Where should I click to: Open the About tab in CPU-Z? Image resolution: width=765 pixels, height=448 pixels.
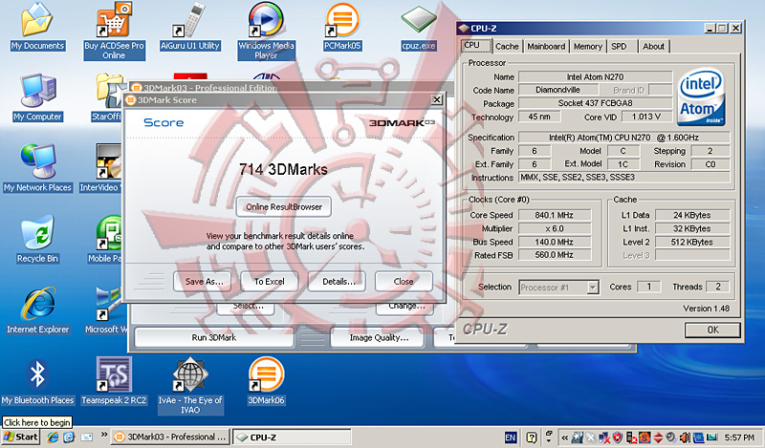pos(653,46)
